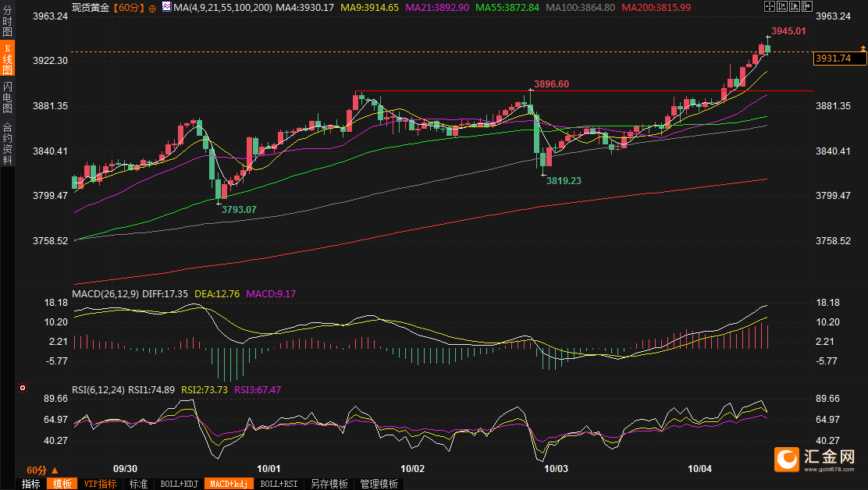The width and height of the screenshot is (868, 490).
Task: Switch to the 闪电图 side tab
Action: coord(7,96)
